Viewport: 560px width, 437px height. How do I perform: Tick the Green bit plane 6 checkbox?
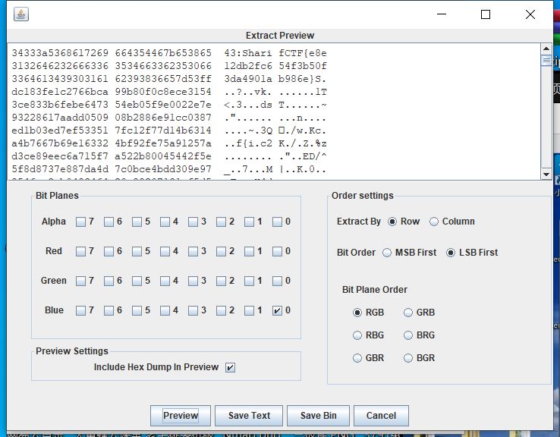[x=109, y=281]
